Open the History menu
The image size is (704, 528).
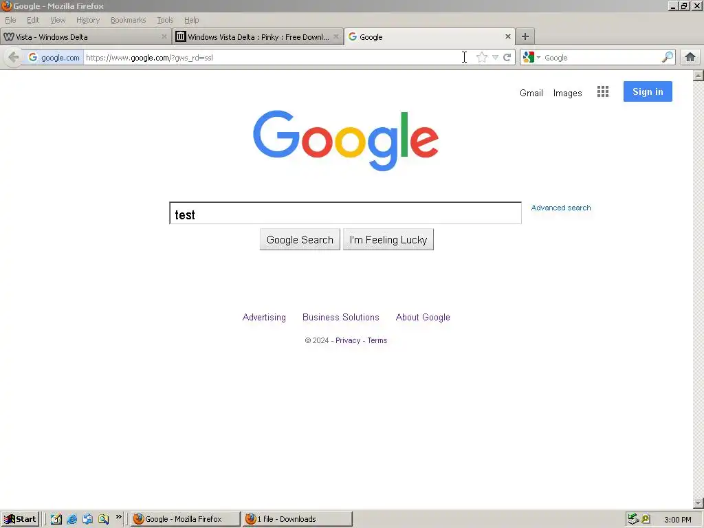coord(88,20)
